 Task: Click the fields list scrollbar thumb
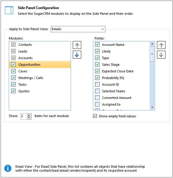(x=152, y=54)
